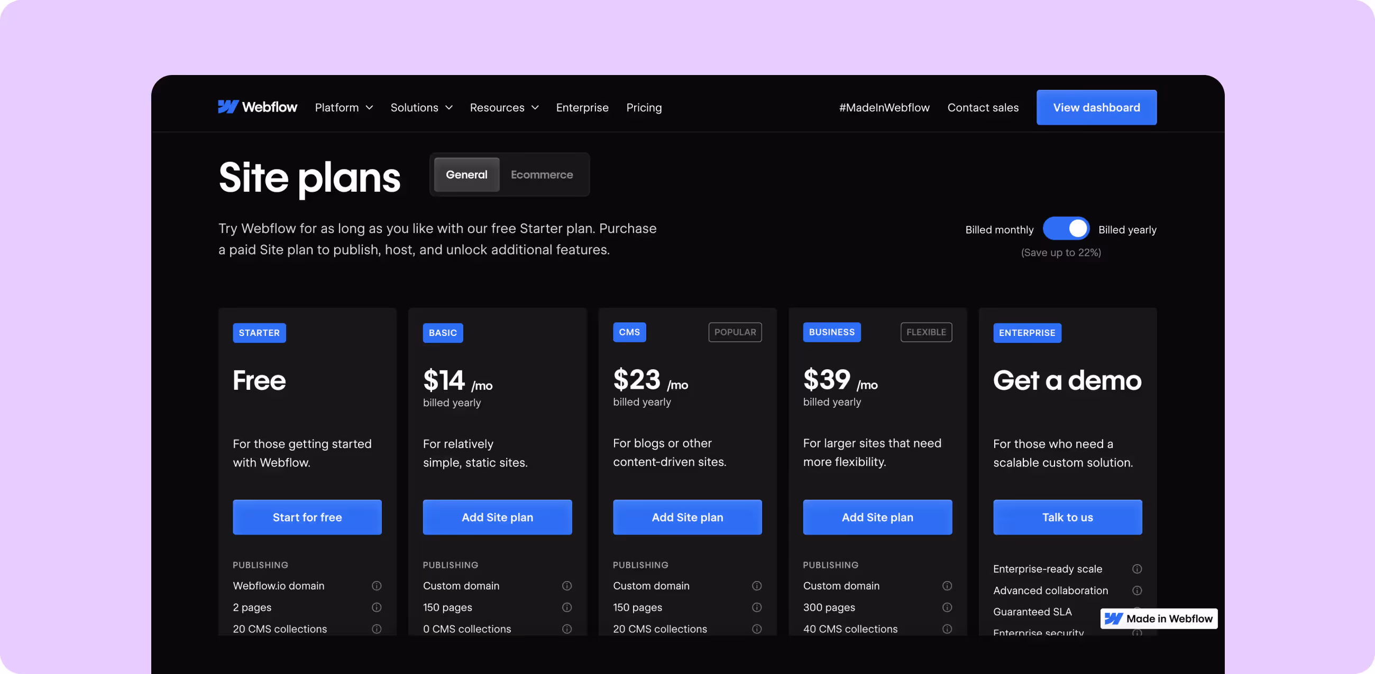Viewport: 1375px width, 674px height.
Task: Click the View dashboard button
Action: pyautogui.click(x=1096, y=108)
